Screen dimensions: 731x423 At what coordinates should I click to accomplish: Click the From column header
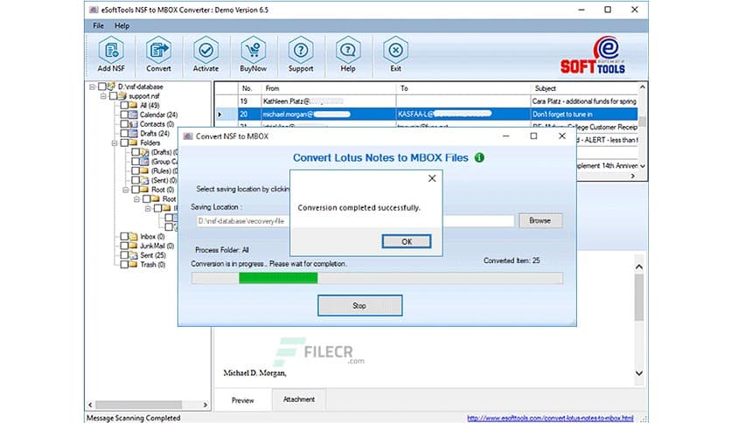click(328, 88)
